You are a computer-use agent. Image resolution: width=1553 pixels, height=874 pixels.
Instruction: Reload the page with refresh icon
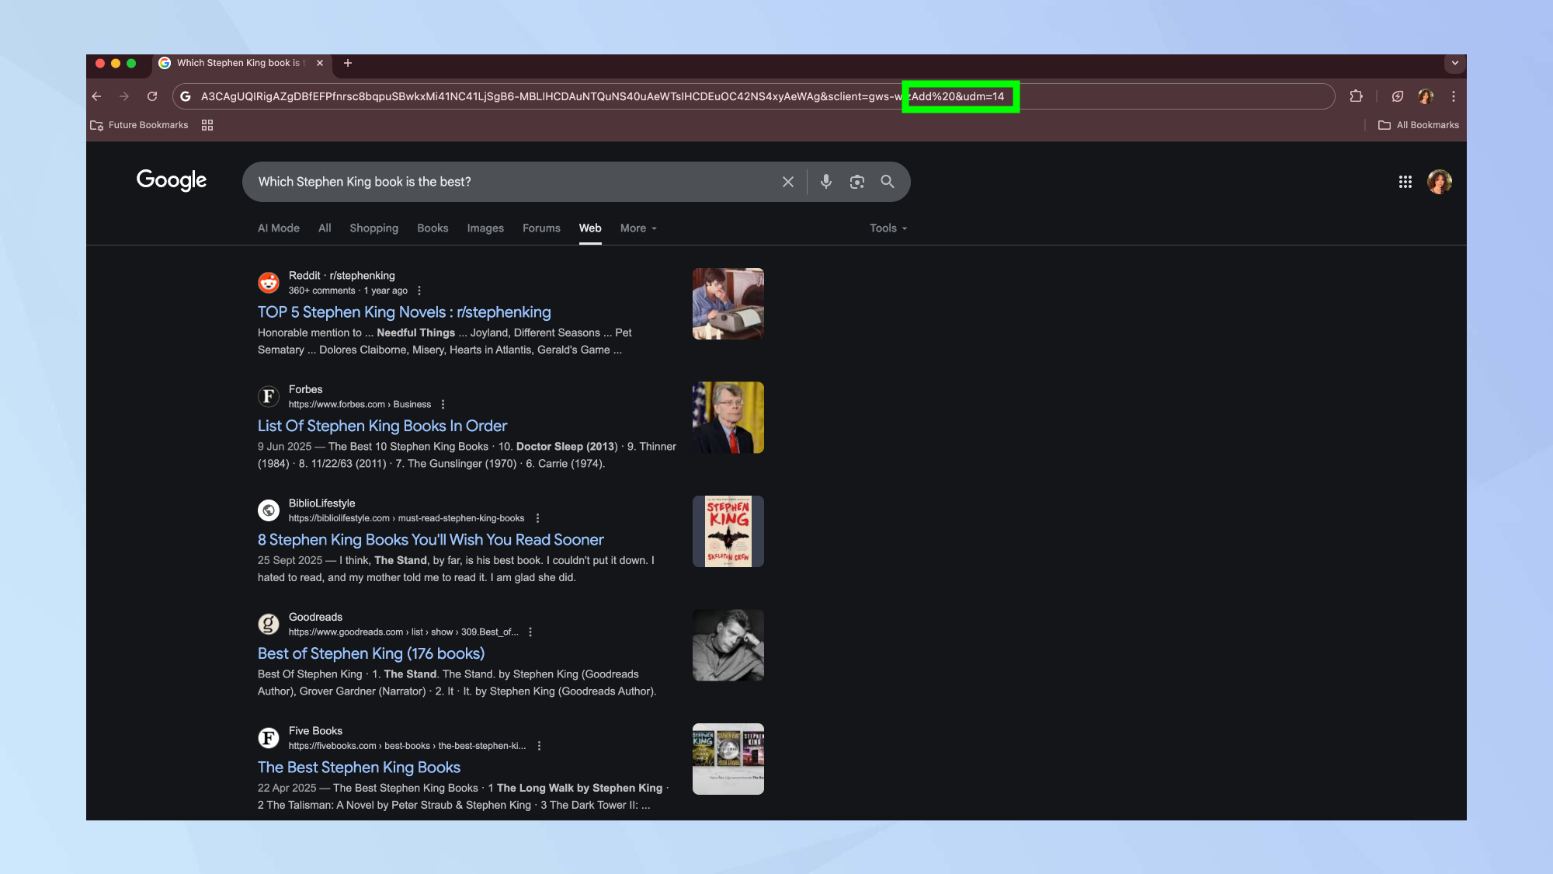click(x=152, y=96)
